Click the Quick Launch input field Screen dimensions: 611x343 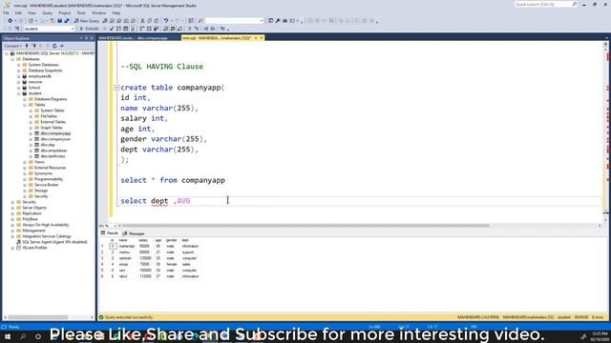543,4
